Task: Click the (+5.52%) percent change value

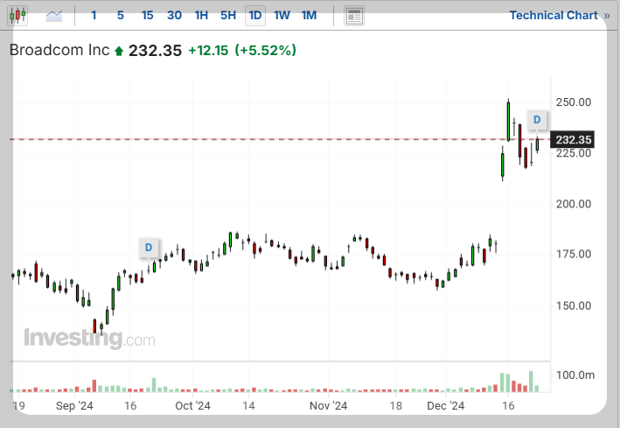Action: click(x=265, y=51)
